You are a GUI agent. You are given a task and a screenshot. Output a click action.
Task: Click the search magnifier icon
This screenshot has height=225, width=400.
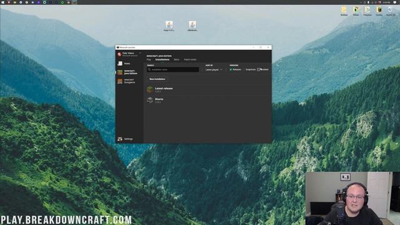149,69
